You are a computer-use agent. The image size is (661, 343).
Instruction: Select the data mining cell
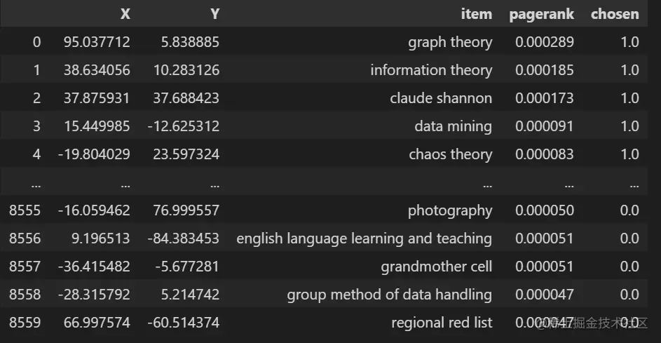(x=453, y=126)
